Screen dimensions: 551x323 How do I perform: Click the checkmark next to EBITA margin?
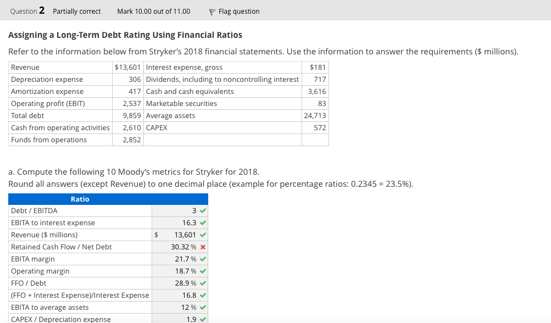tap(203, 259)
